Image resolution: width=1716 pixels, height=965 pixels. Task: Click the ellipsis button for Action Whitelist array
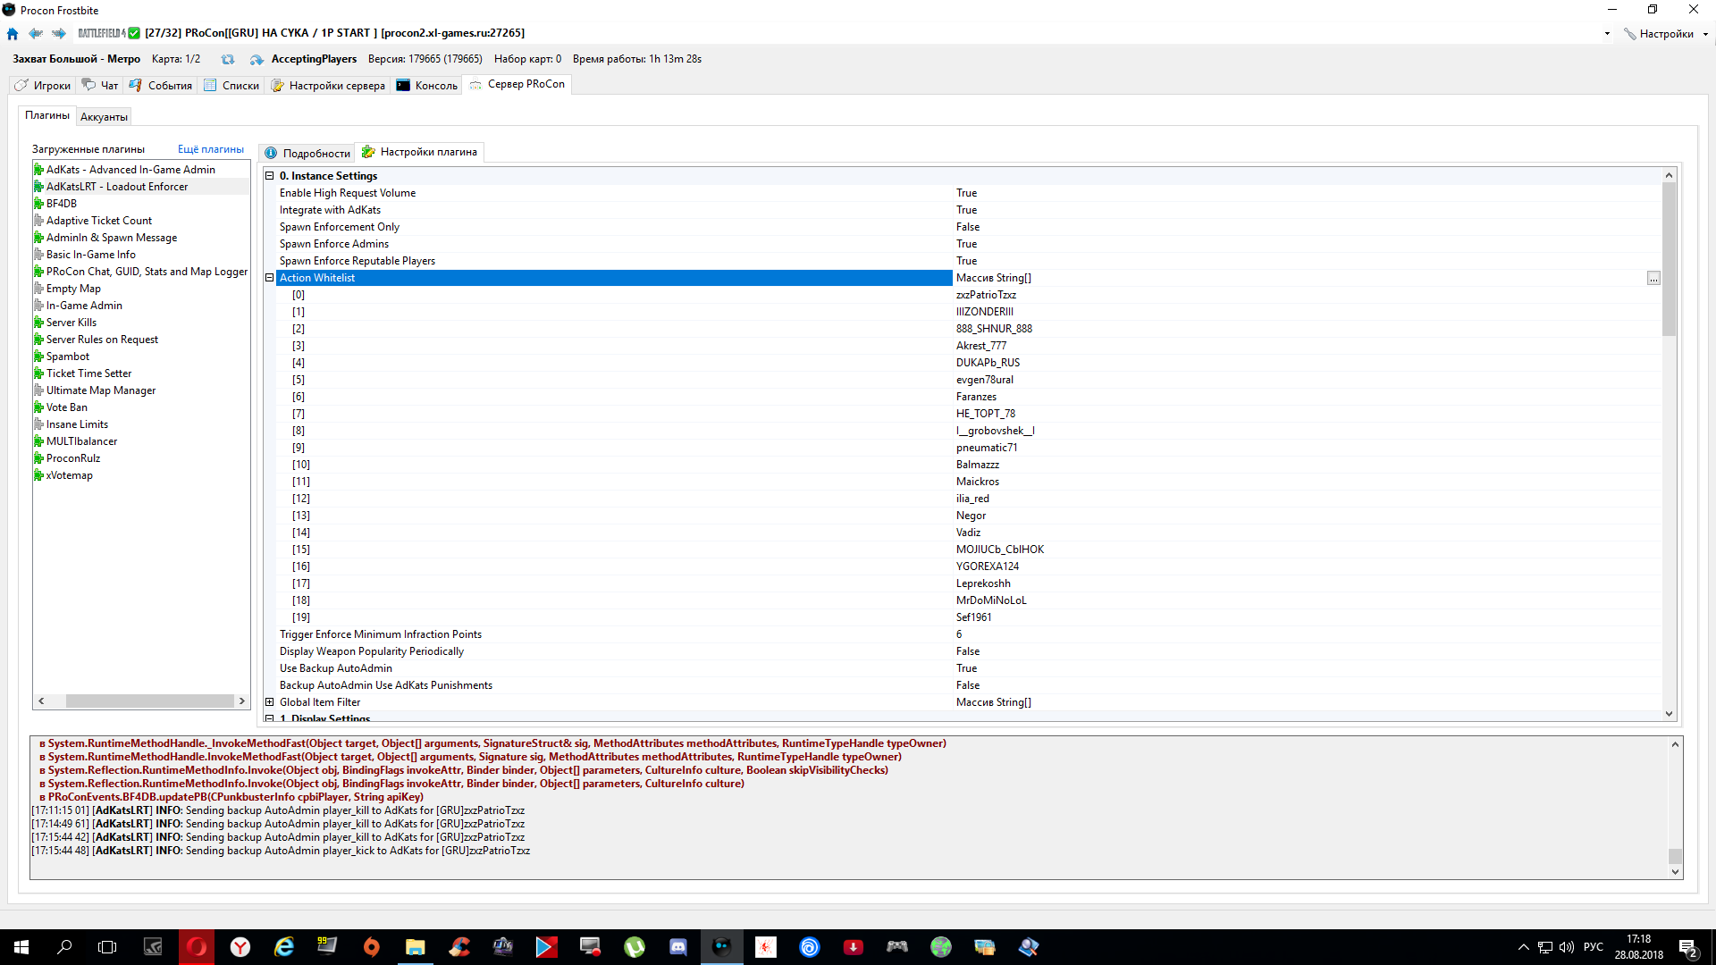tap(1653, 279)
